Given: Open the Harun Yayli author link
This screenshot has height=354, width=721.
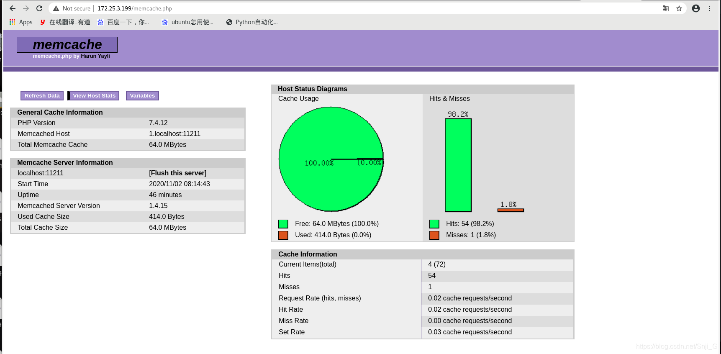Looking at the screenshot, I should [x=95, y=56].
